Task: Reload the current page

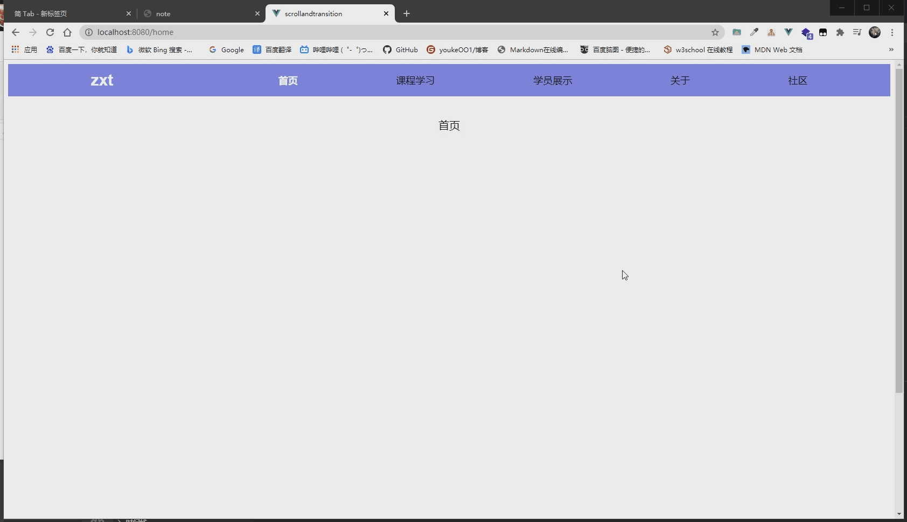Action: pyautogui.click(x=50, y=32)
